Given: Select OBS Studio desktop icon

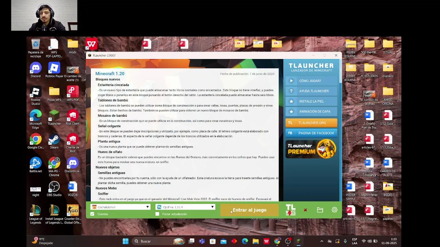Looking at the screenshot, I should coord(54,189).
